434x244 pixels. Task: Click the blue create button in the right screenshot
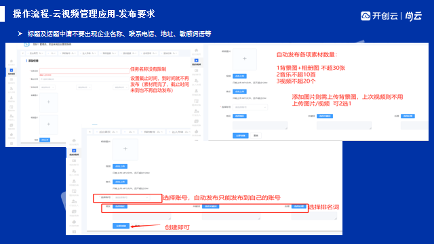click(x=240, y=136)
